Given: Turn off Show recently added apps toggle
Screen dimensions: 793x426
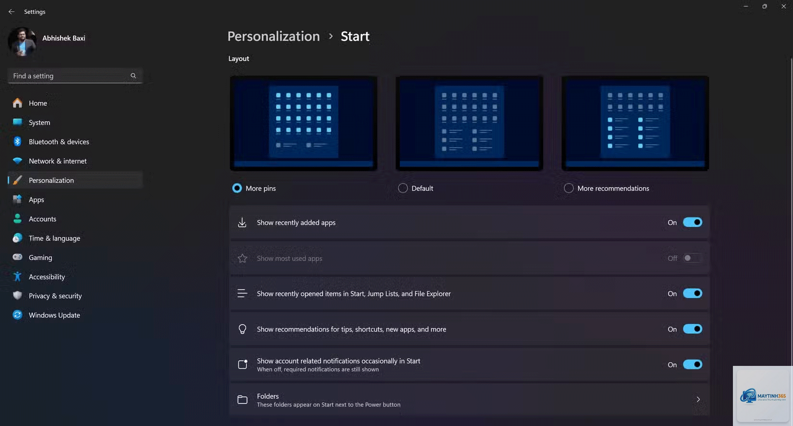Looking at the screenshot, I should [x=693, y=222].
